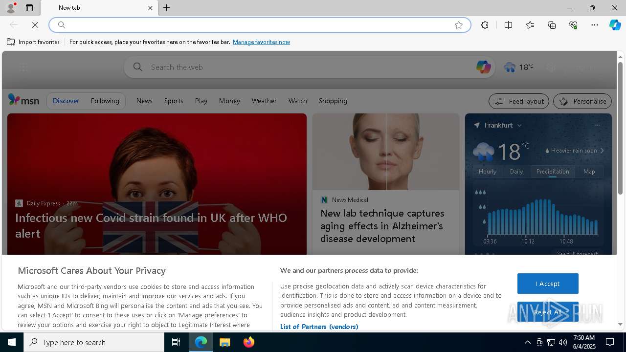The image size is (626, 352).
Task: Open weather 18°C icon near search bar
Action: pyautogui.click(x=518, y=67)
